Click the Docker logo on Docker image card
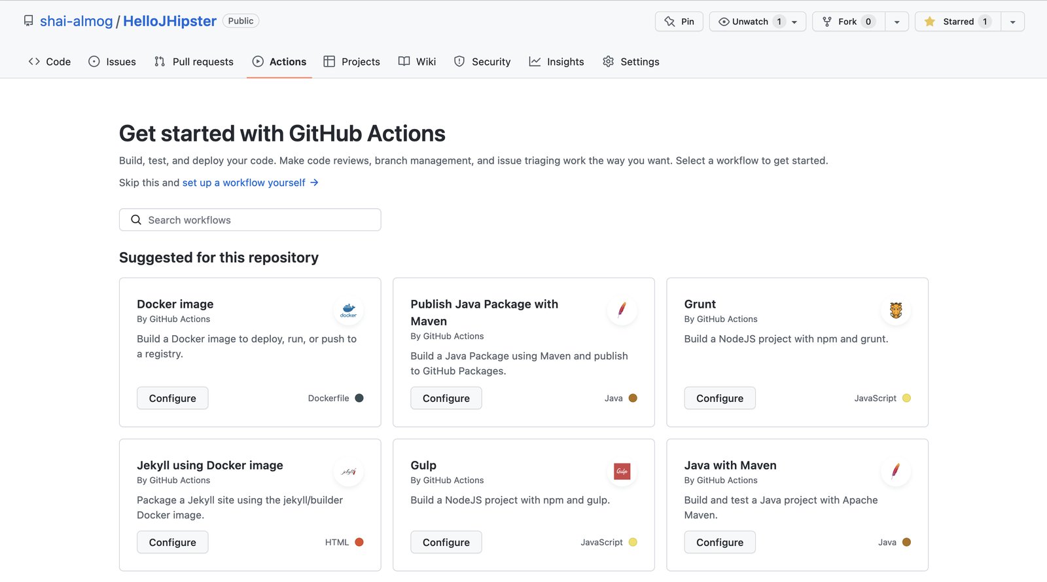Viewport: 1047px width, 582px height. tap(348, 310)
